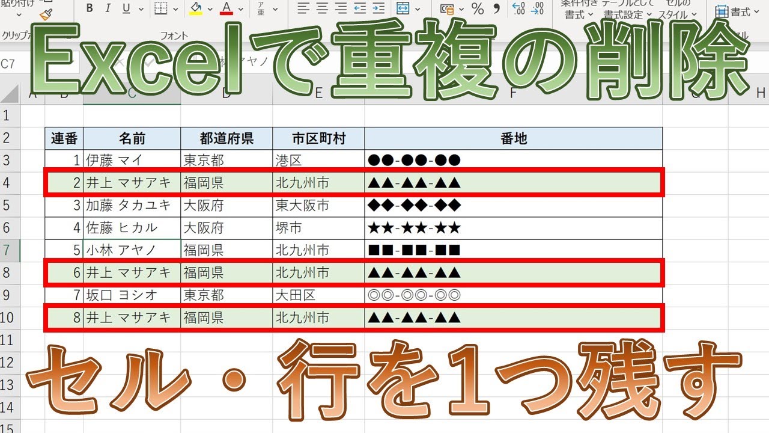Select the Format Painter brush icon

(x=46, y=13)
